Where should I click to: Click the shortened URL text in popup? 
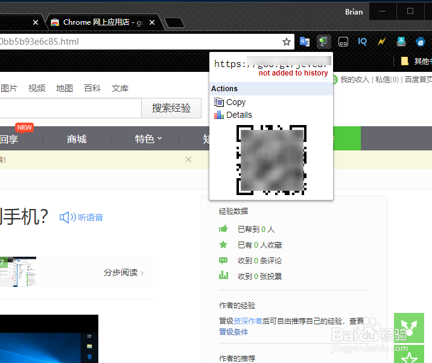coord(272,63)
